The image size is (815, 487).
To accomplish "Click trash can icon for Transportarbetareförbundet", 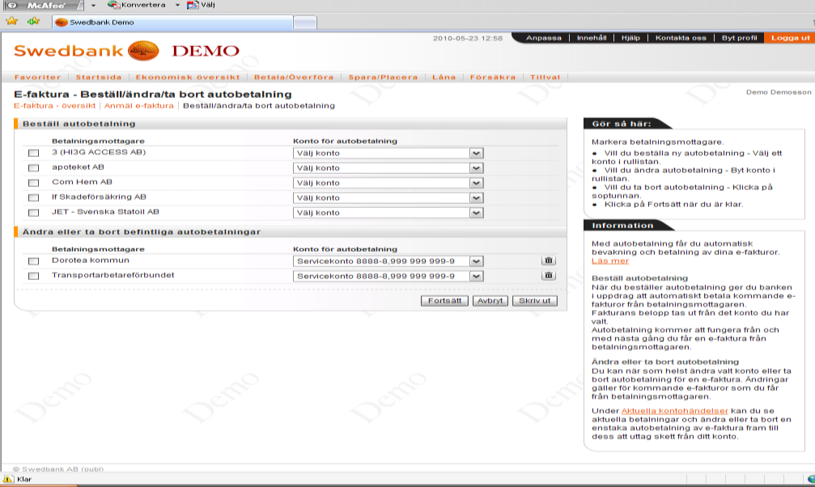I will (549, 276).
